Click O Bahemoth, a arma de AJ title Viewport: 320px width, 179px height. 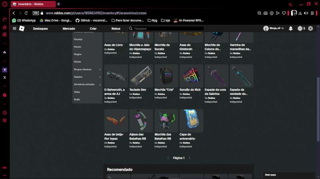click(114, 92)
